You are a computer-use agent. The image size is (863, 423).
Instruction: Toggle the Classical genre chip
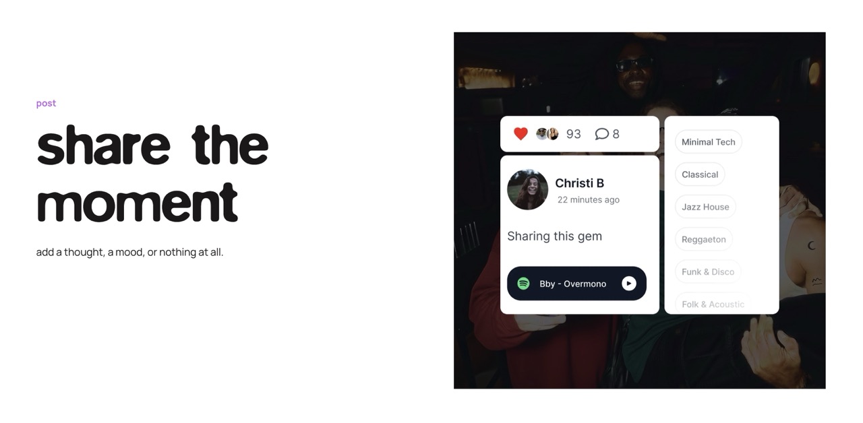700,174
